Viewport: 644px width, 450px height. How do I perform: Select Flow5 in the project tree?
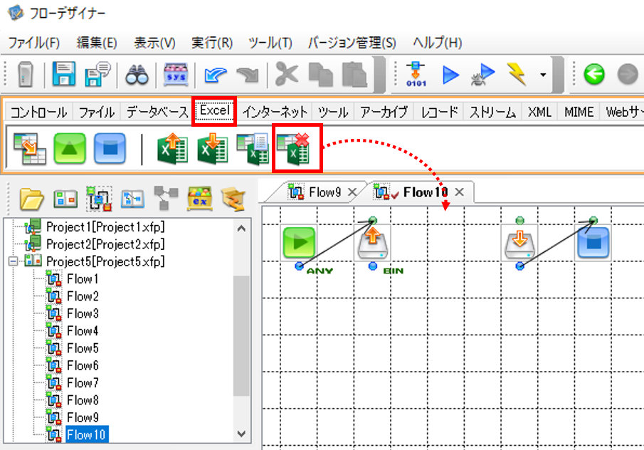pos(83,348)
